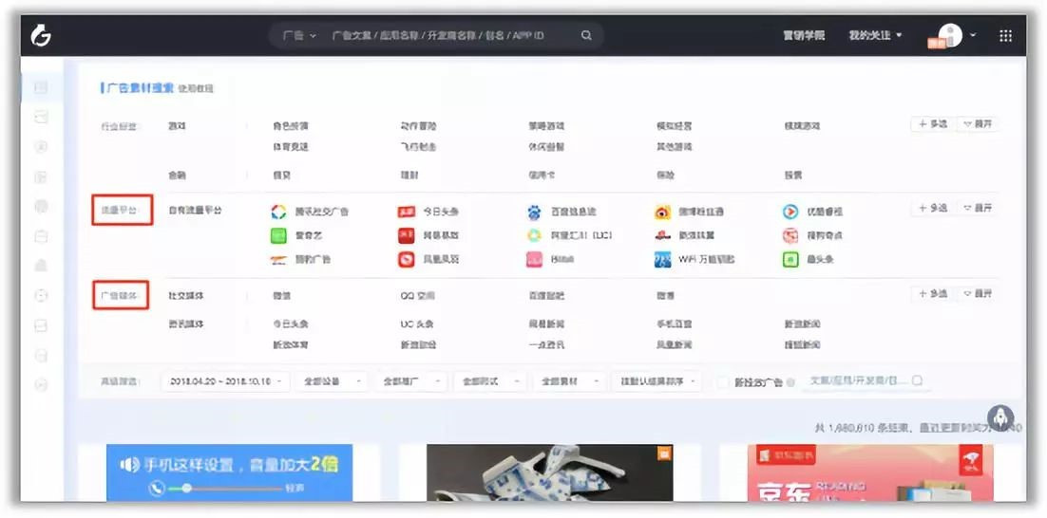Choose the Baidu paw-print platform icon
This screenshot has height=518, width=1047.
[534, 212]
